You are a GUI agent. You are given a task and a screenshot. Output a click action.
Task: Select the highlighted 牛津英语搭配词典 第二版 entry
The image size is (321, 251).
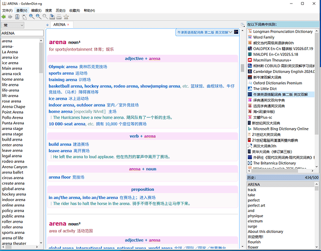[281, 94]
